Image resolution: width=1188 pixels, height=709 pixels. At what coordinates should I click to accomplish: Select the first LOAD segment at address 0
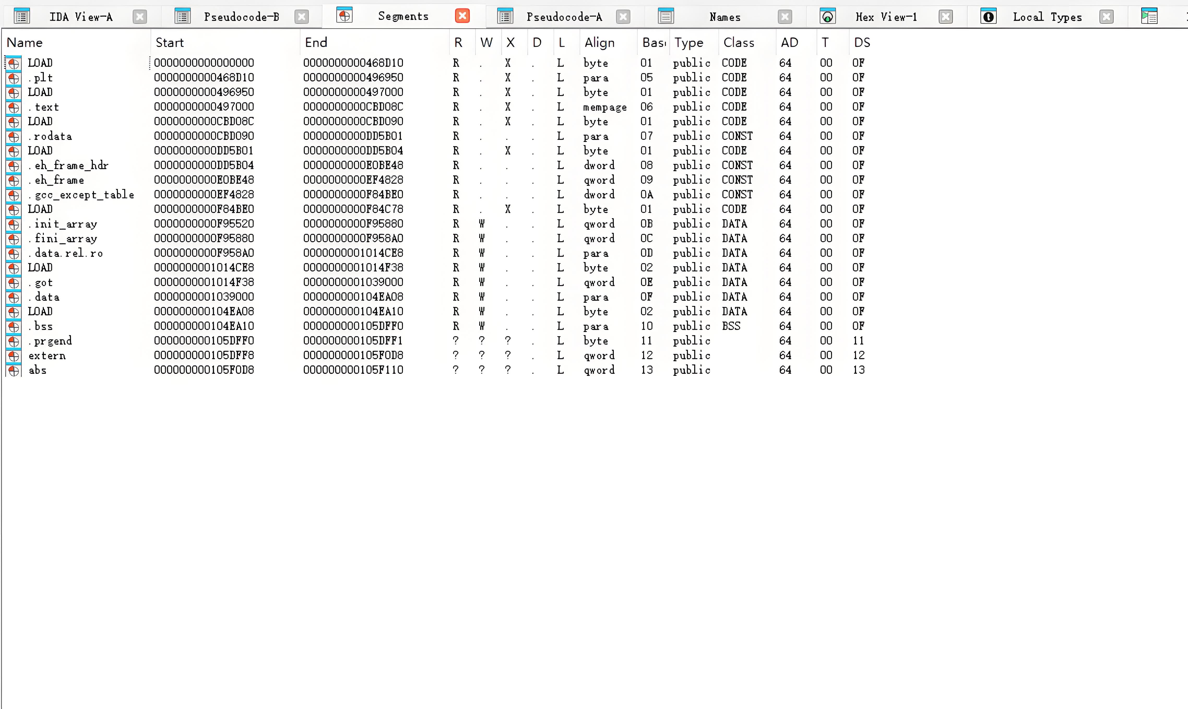[x=40, y=63]
